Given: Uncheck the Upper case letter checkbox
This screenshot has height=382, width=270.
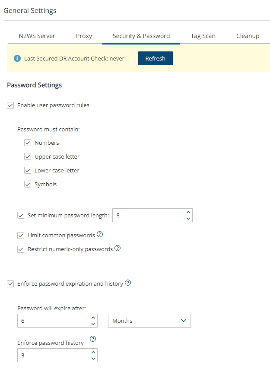Looking at the screenshot, I should click(x=28, y=157).
